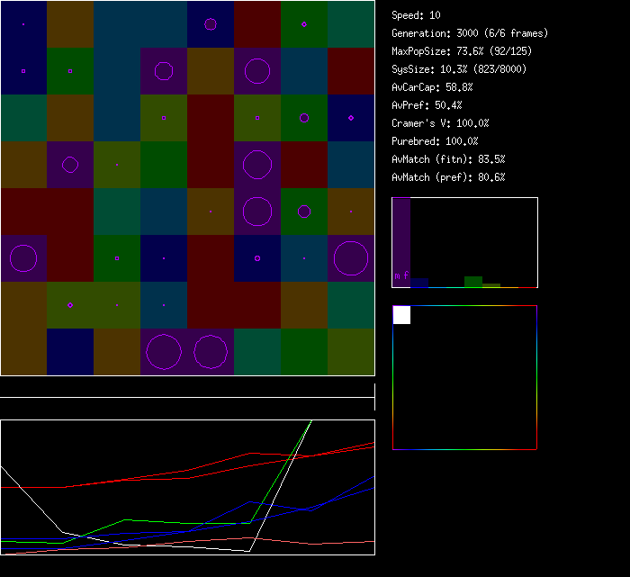
Task: Click the white square inside the rainbow-bordered box
Action: click(x=401, y=315)
